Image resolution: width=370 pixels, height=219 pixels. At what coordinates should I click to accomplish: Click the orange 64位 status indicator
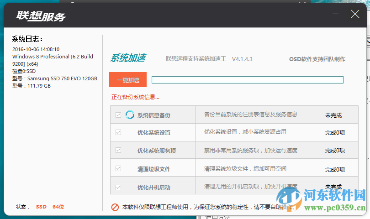coord(58,207)
